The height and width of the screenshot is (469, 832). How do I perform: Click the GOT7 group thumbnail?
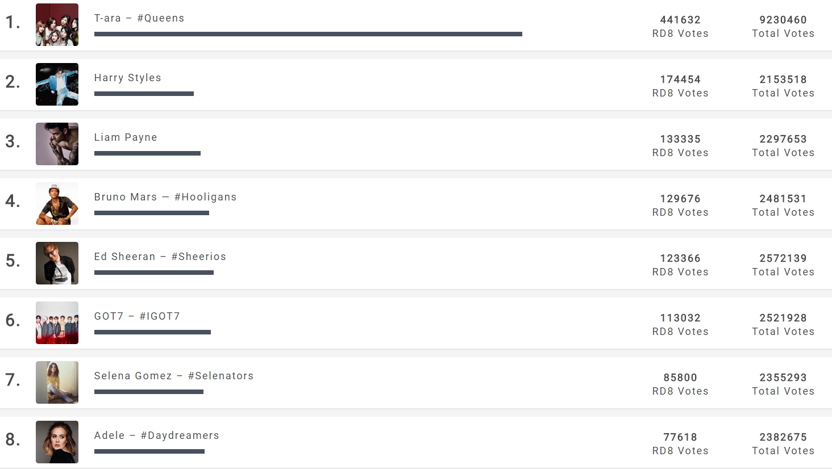[x=57, y=323]
